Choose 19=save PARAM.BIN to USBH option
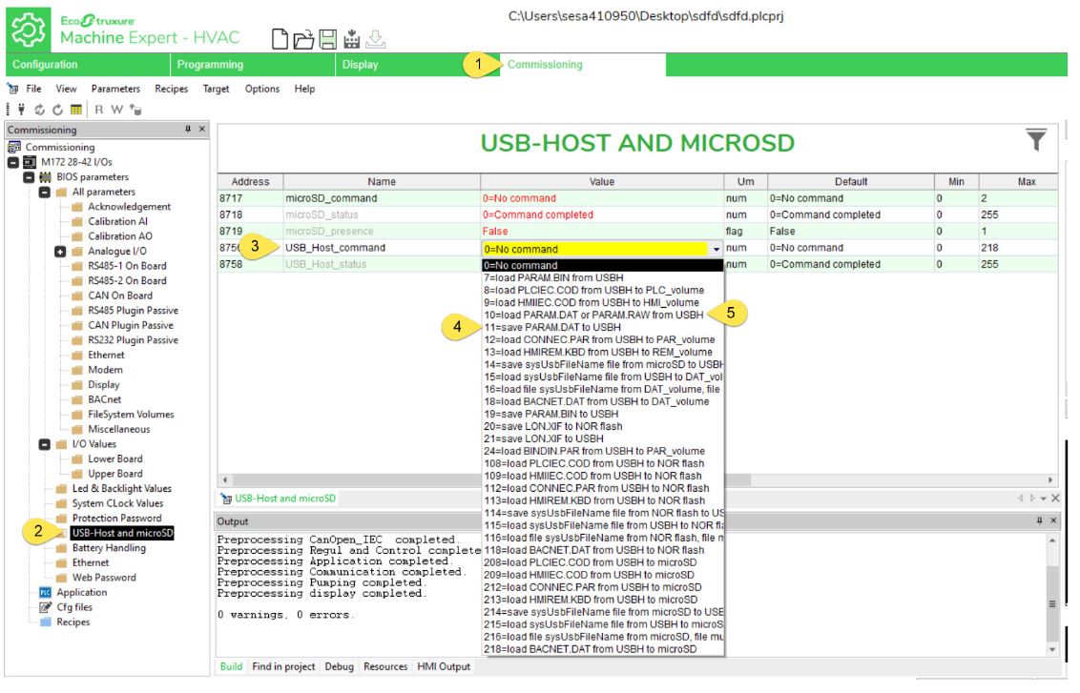Screen dimensions: 1080x693 tap(603, 415)
